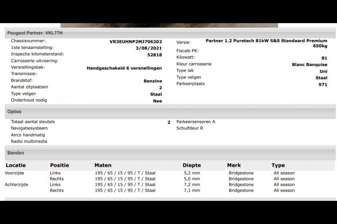This screenshot has height=224, width=337.
Task: Click the Airco handmatig option
Action: click(x=28, y=135)
